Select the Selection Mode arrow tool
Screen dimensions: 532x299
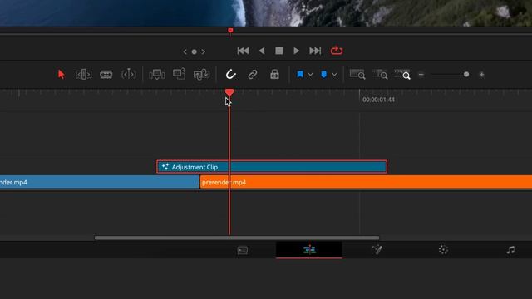coord(61,74)
